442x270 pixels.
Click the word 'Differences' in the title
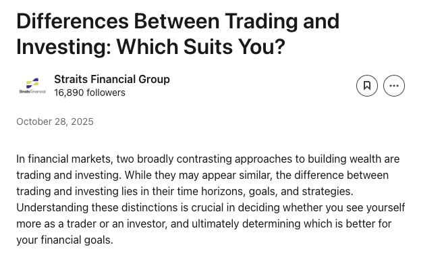click(72, 21)
